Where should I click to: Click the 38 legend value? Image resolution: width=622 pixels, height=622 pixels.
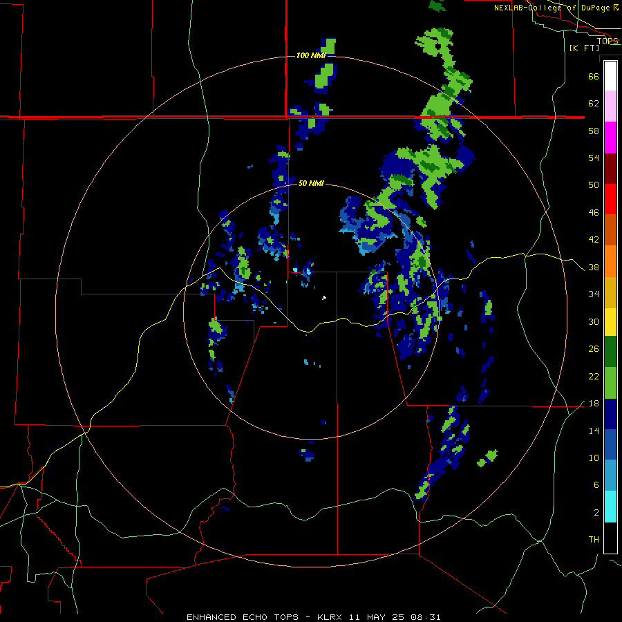(x=594, y=267)
